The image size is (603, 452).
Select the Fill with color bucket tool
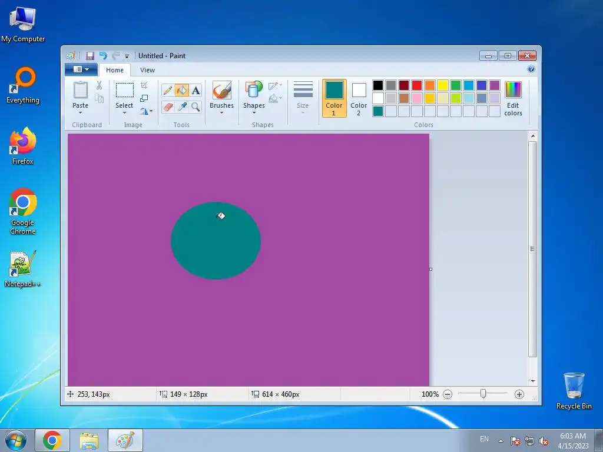(182, 90)
